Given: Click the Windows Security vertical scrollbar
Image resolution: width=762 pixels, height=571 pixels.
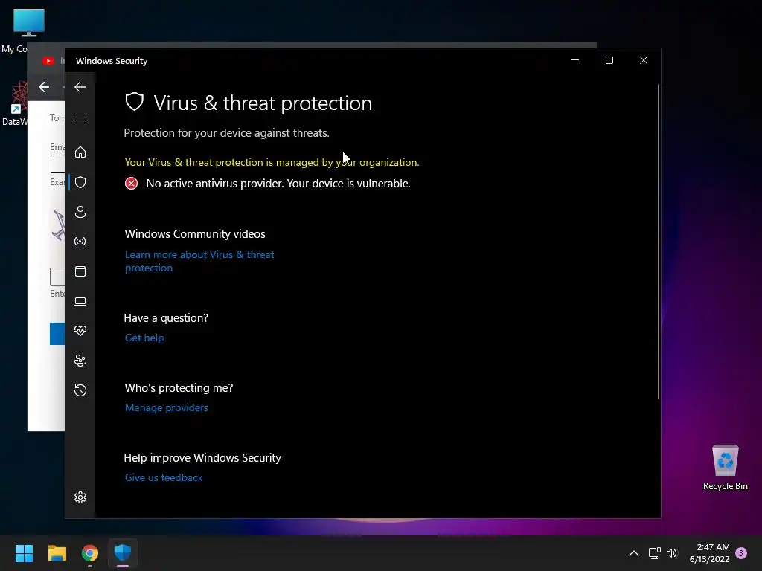Looking at the screenshot, I should coord(659,242).
